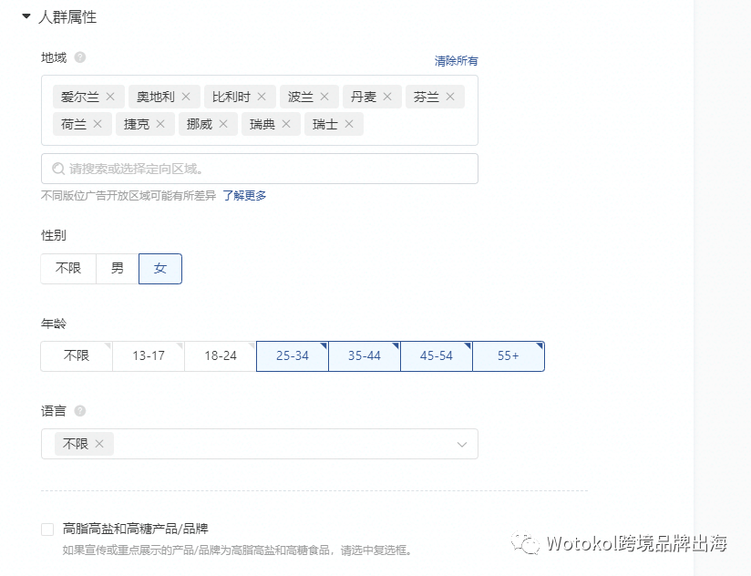Click the 瑞士 tag label
The image size is (751, 576).
[325, 124]
